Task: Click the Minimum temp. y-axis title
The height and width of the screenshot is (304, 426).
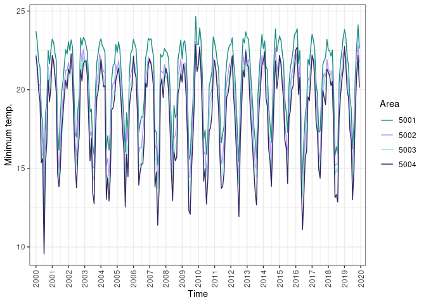Action: [x=9, y=135]
